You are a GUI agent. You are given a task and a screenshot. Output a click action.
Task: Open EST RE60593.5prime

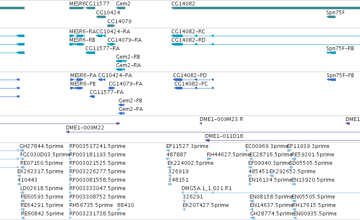click(x=42, y=197)
